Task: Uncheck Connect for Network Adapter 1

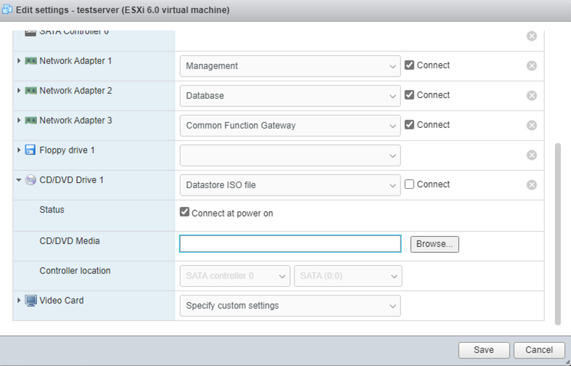Action: (410, 65)
